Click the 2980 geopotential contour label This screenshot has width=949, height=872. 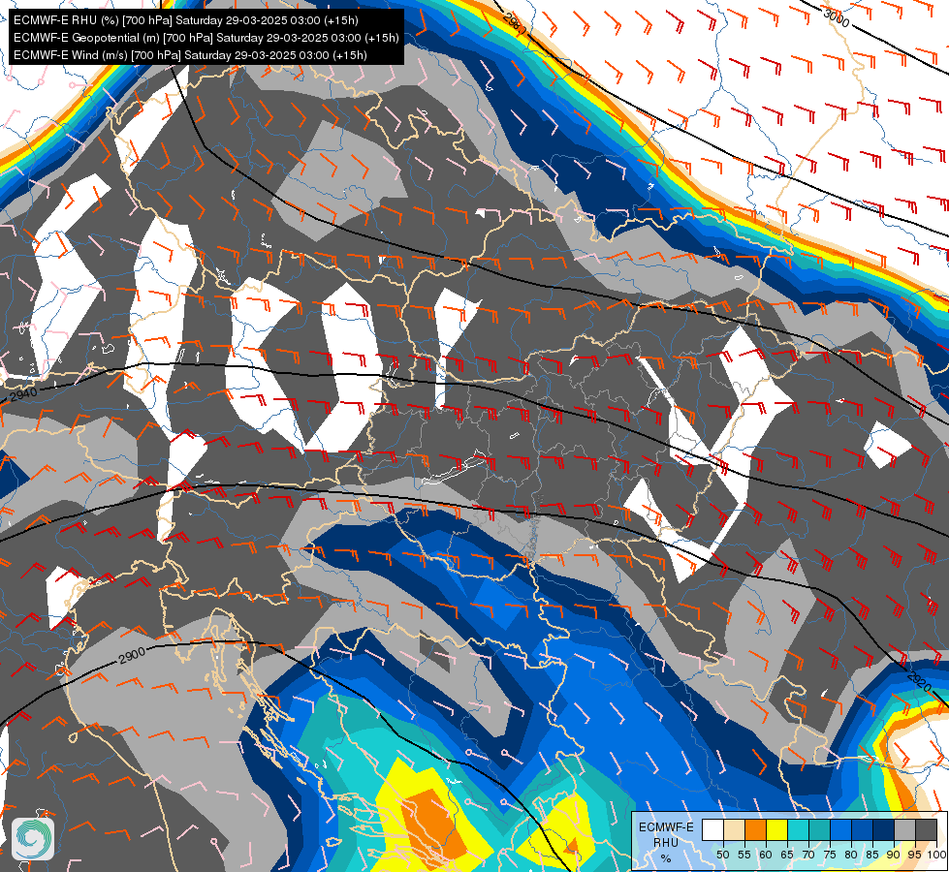[514, 24]
